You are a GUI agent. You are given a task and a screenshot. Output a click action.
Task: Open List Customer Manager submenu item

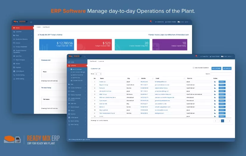click(78, 72)
